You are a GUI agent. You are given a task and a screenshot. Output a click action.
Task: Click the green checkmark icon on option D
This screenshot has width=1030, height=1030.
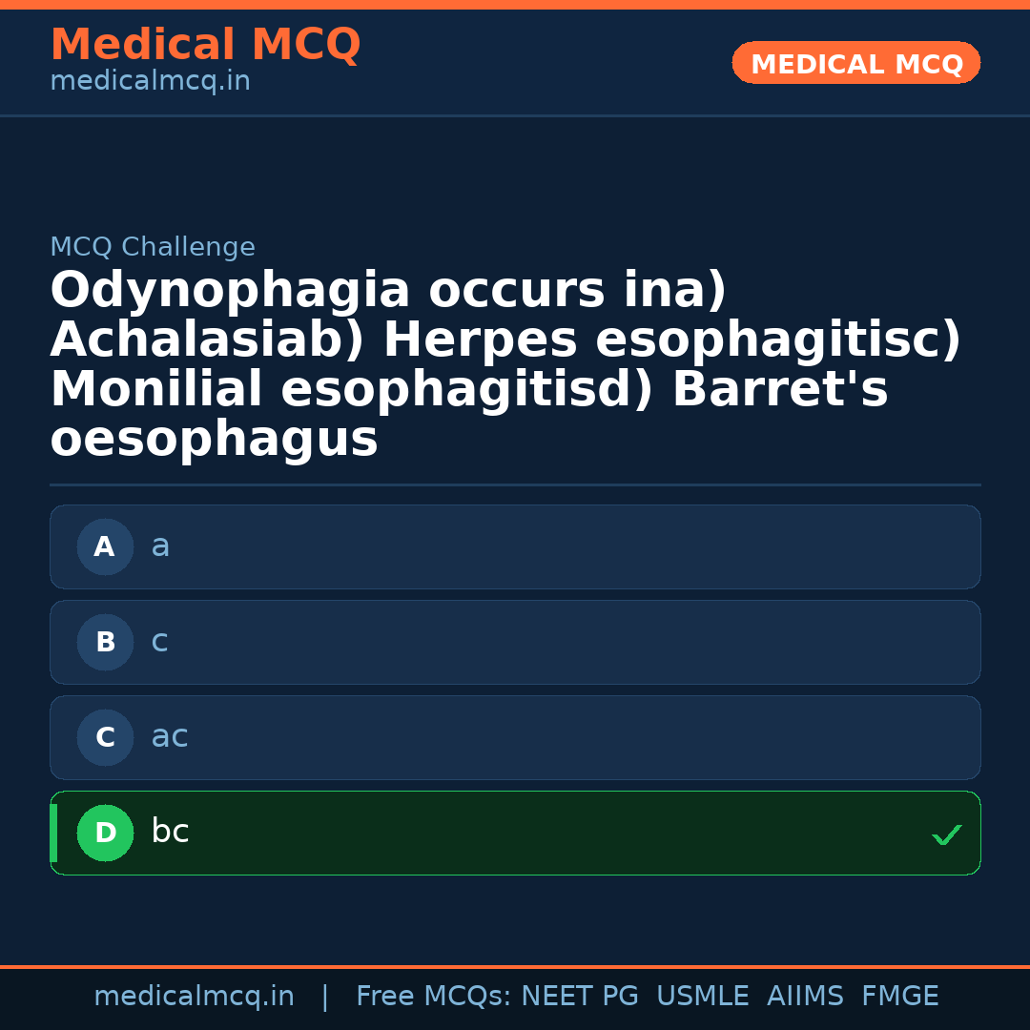point(946,835)
